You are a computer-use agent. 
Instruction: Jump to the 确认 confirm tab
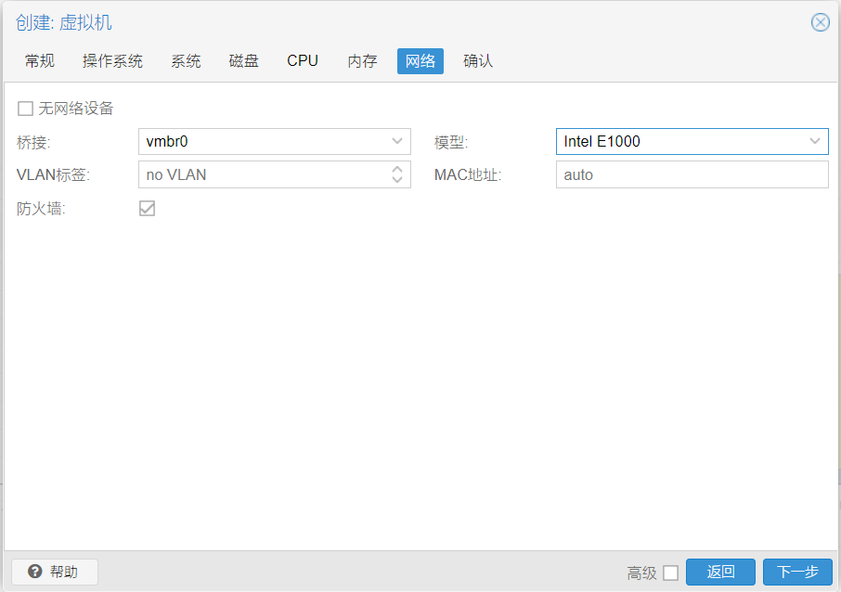[x=478, y=61]
